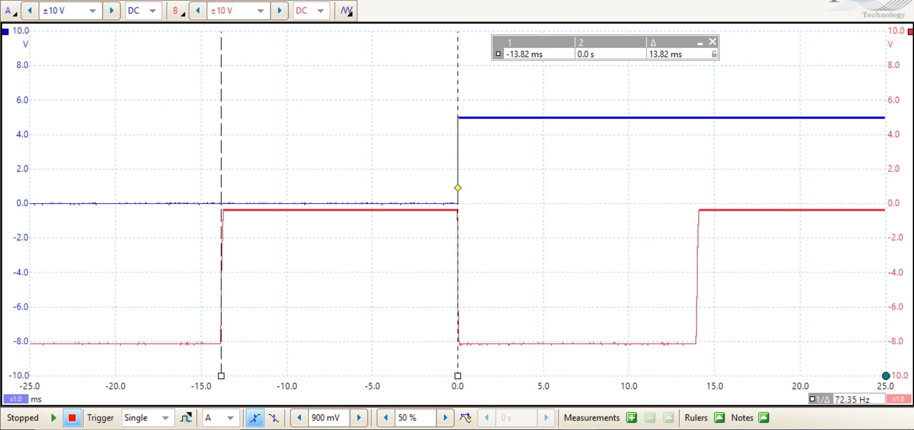Open the Single trigger mode dropdown
The height and width of the screenshot is (430, 914).
click(164, 418)
